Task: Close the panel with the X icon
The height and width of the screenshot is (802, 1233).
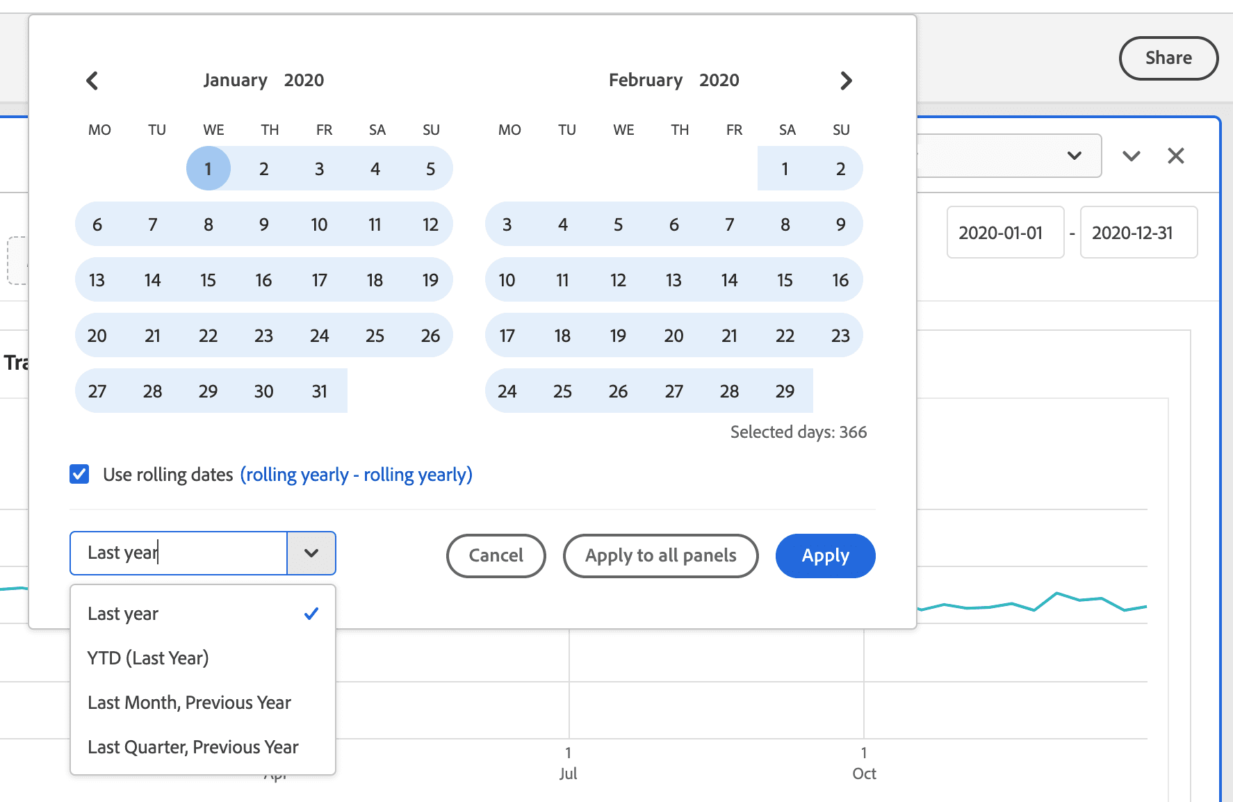Action: (x=1175, y=156)
